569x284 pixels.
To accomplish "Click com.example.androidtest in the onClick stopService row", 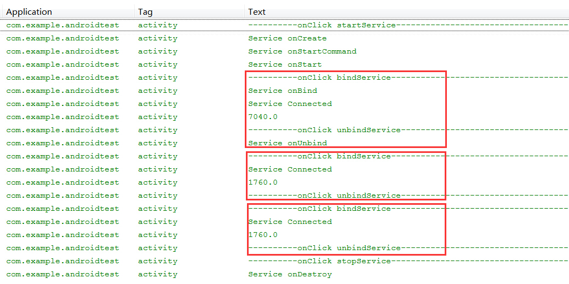I will [62, 261].
